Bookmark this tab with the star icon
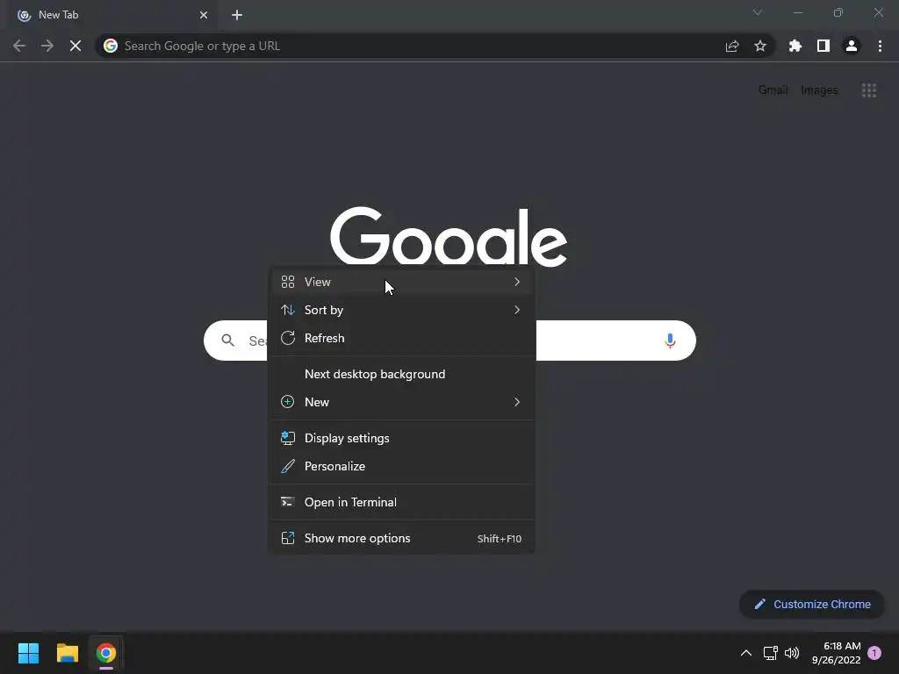The width and height of the screenshot is (899, 674). click(760, 46)
